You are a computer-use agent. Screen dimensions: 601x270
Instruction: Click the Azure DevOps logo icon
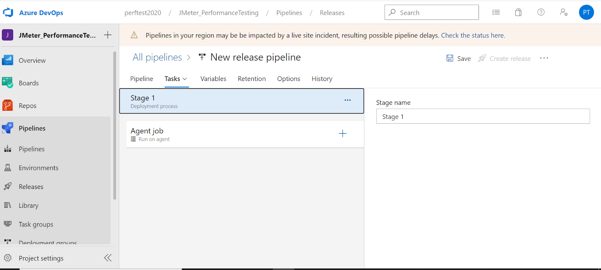pyautogui.click(x=8, y=12)
